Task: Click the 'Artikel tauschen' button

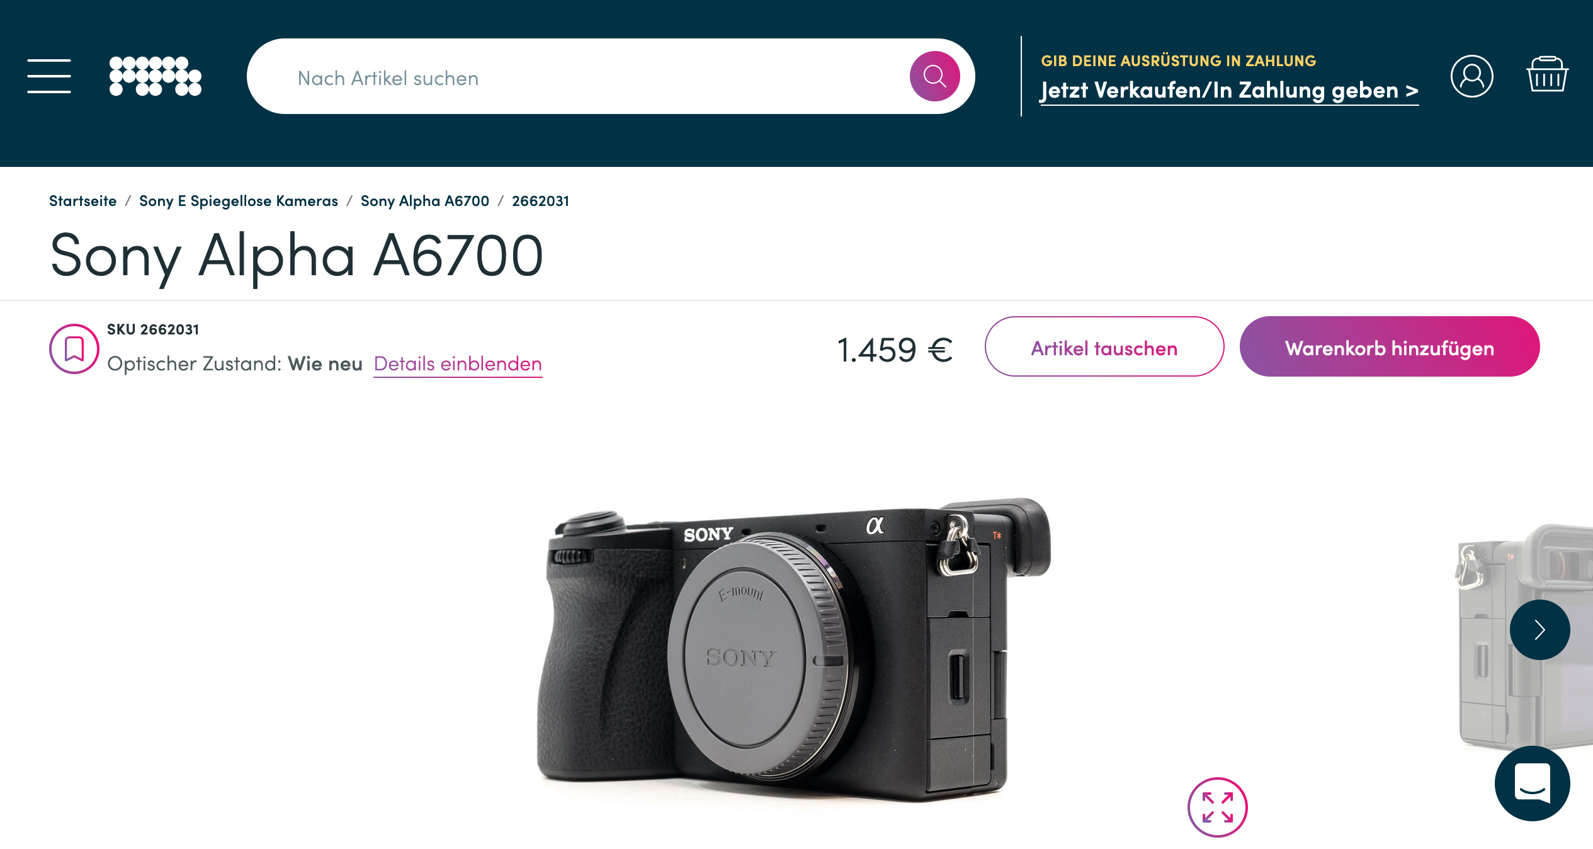Action: [1104, 347]
